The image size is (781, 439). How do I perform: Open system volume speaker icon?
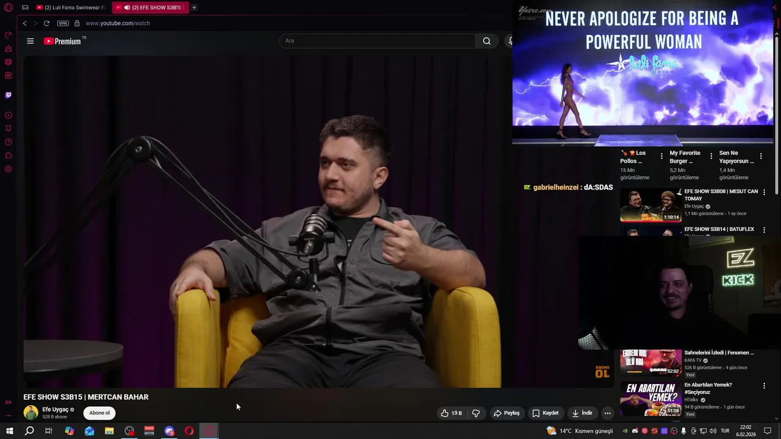point(713,431)
